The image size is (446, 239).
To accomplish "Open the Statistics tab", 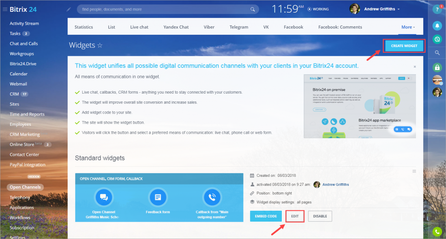I will 84,27.
